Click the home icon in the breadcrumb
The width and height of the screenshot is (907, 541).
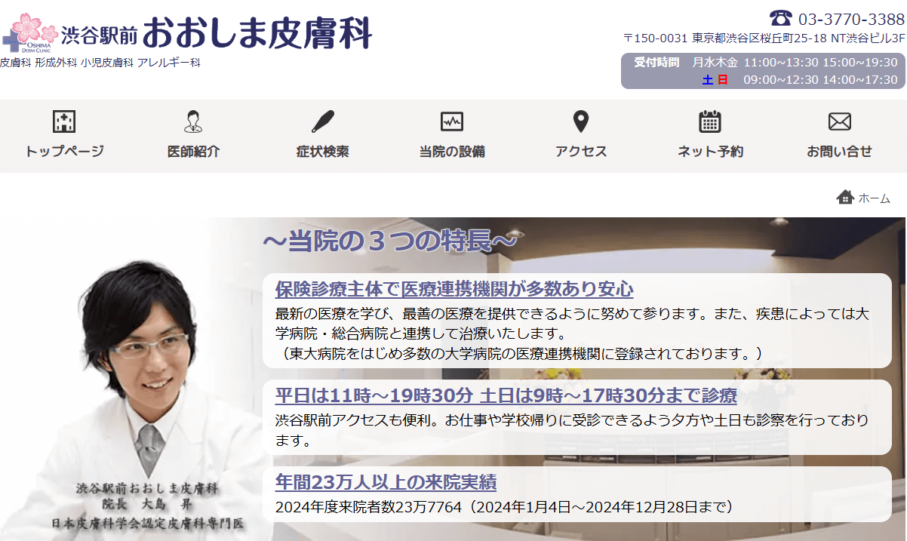point(845,198)
